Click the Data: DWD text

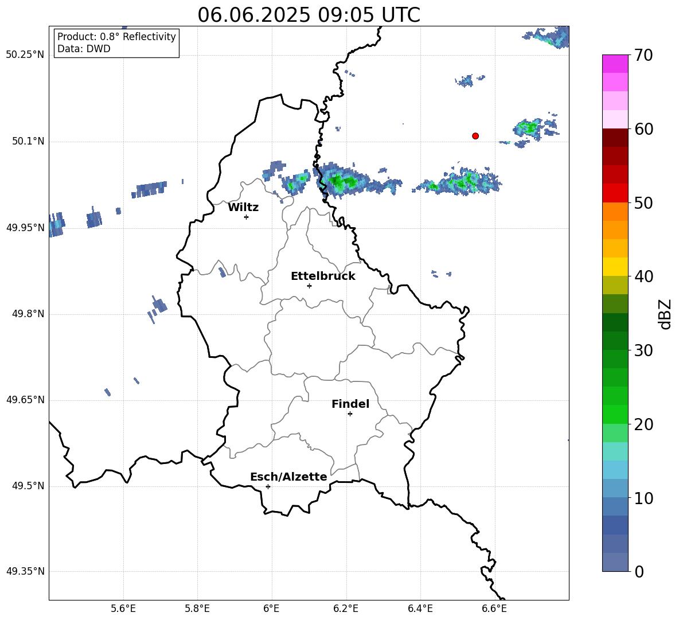point(84,49)
